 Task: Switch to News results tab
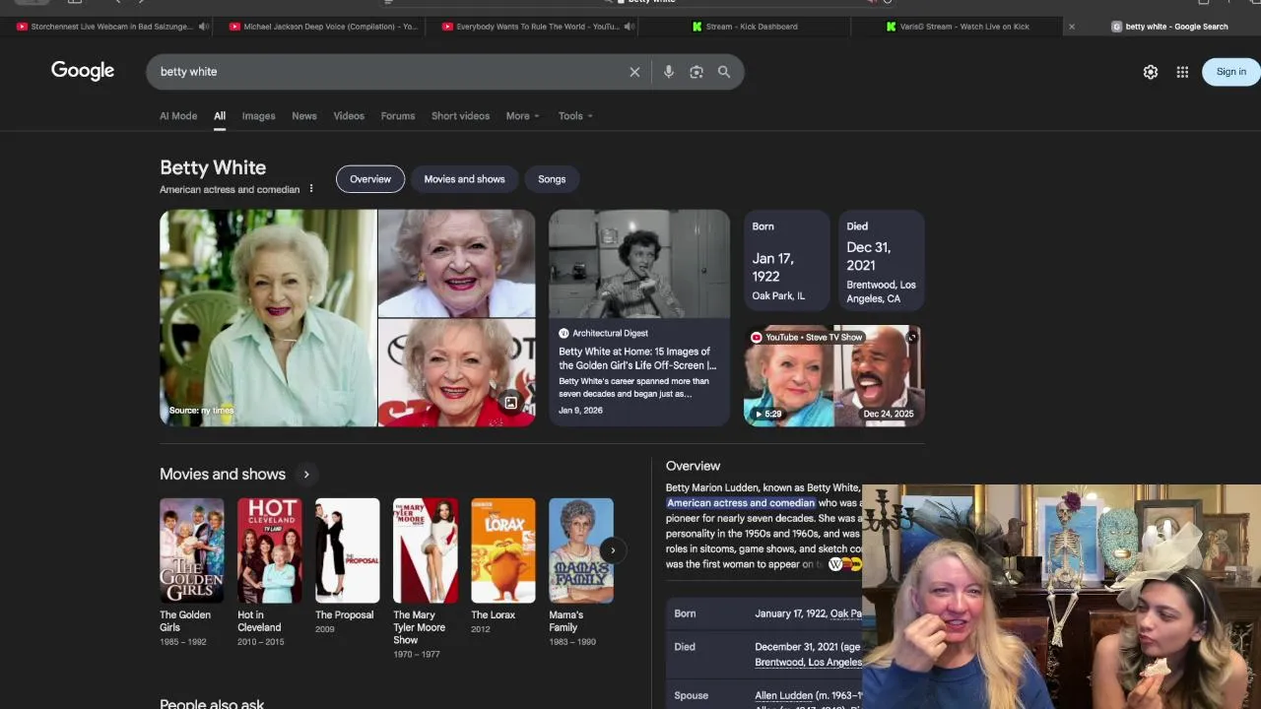pos(304,116)
